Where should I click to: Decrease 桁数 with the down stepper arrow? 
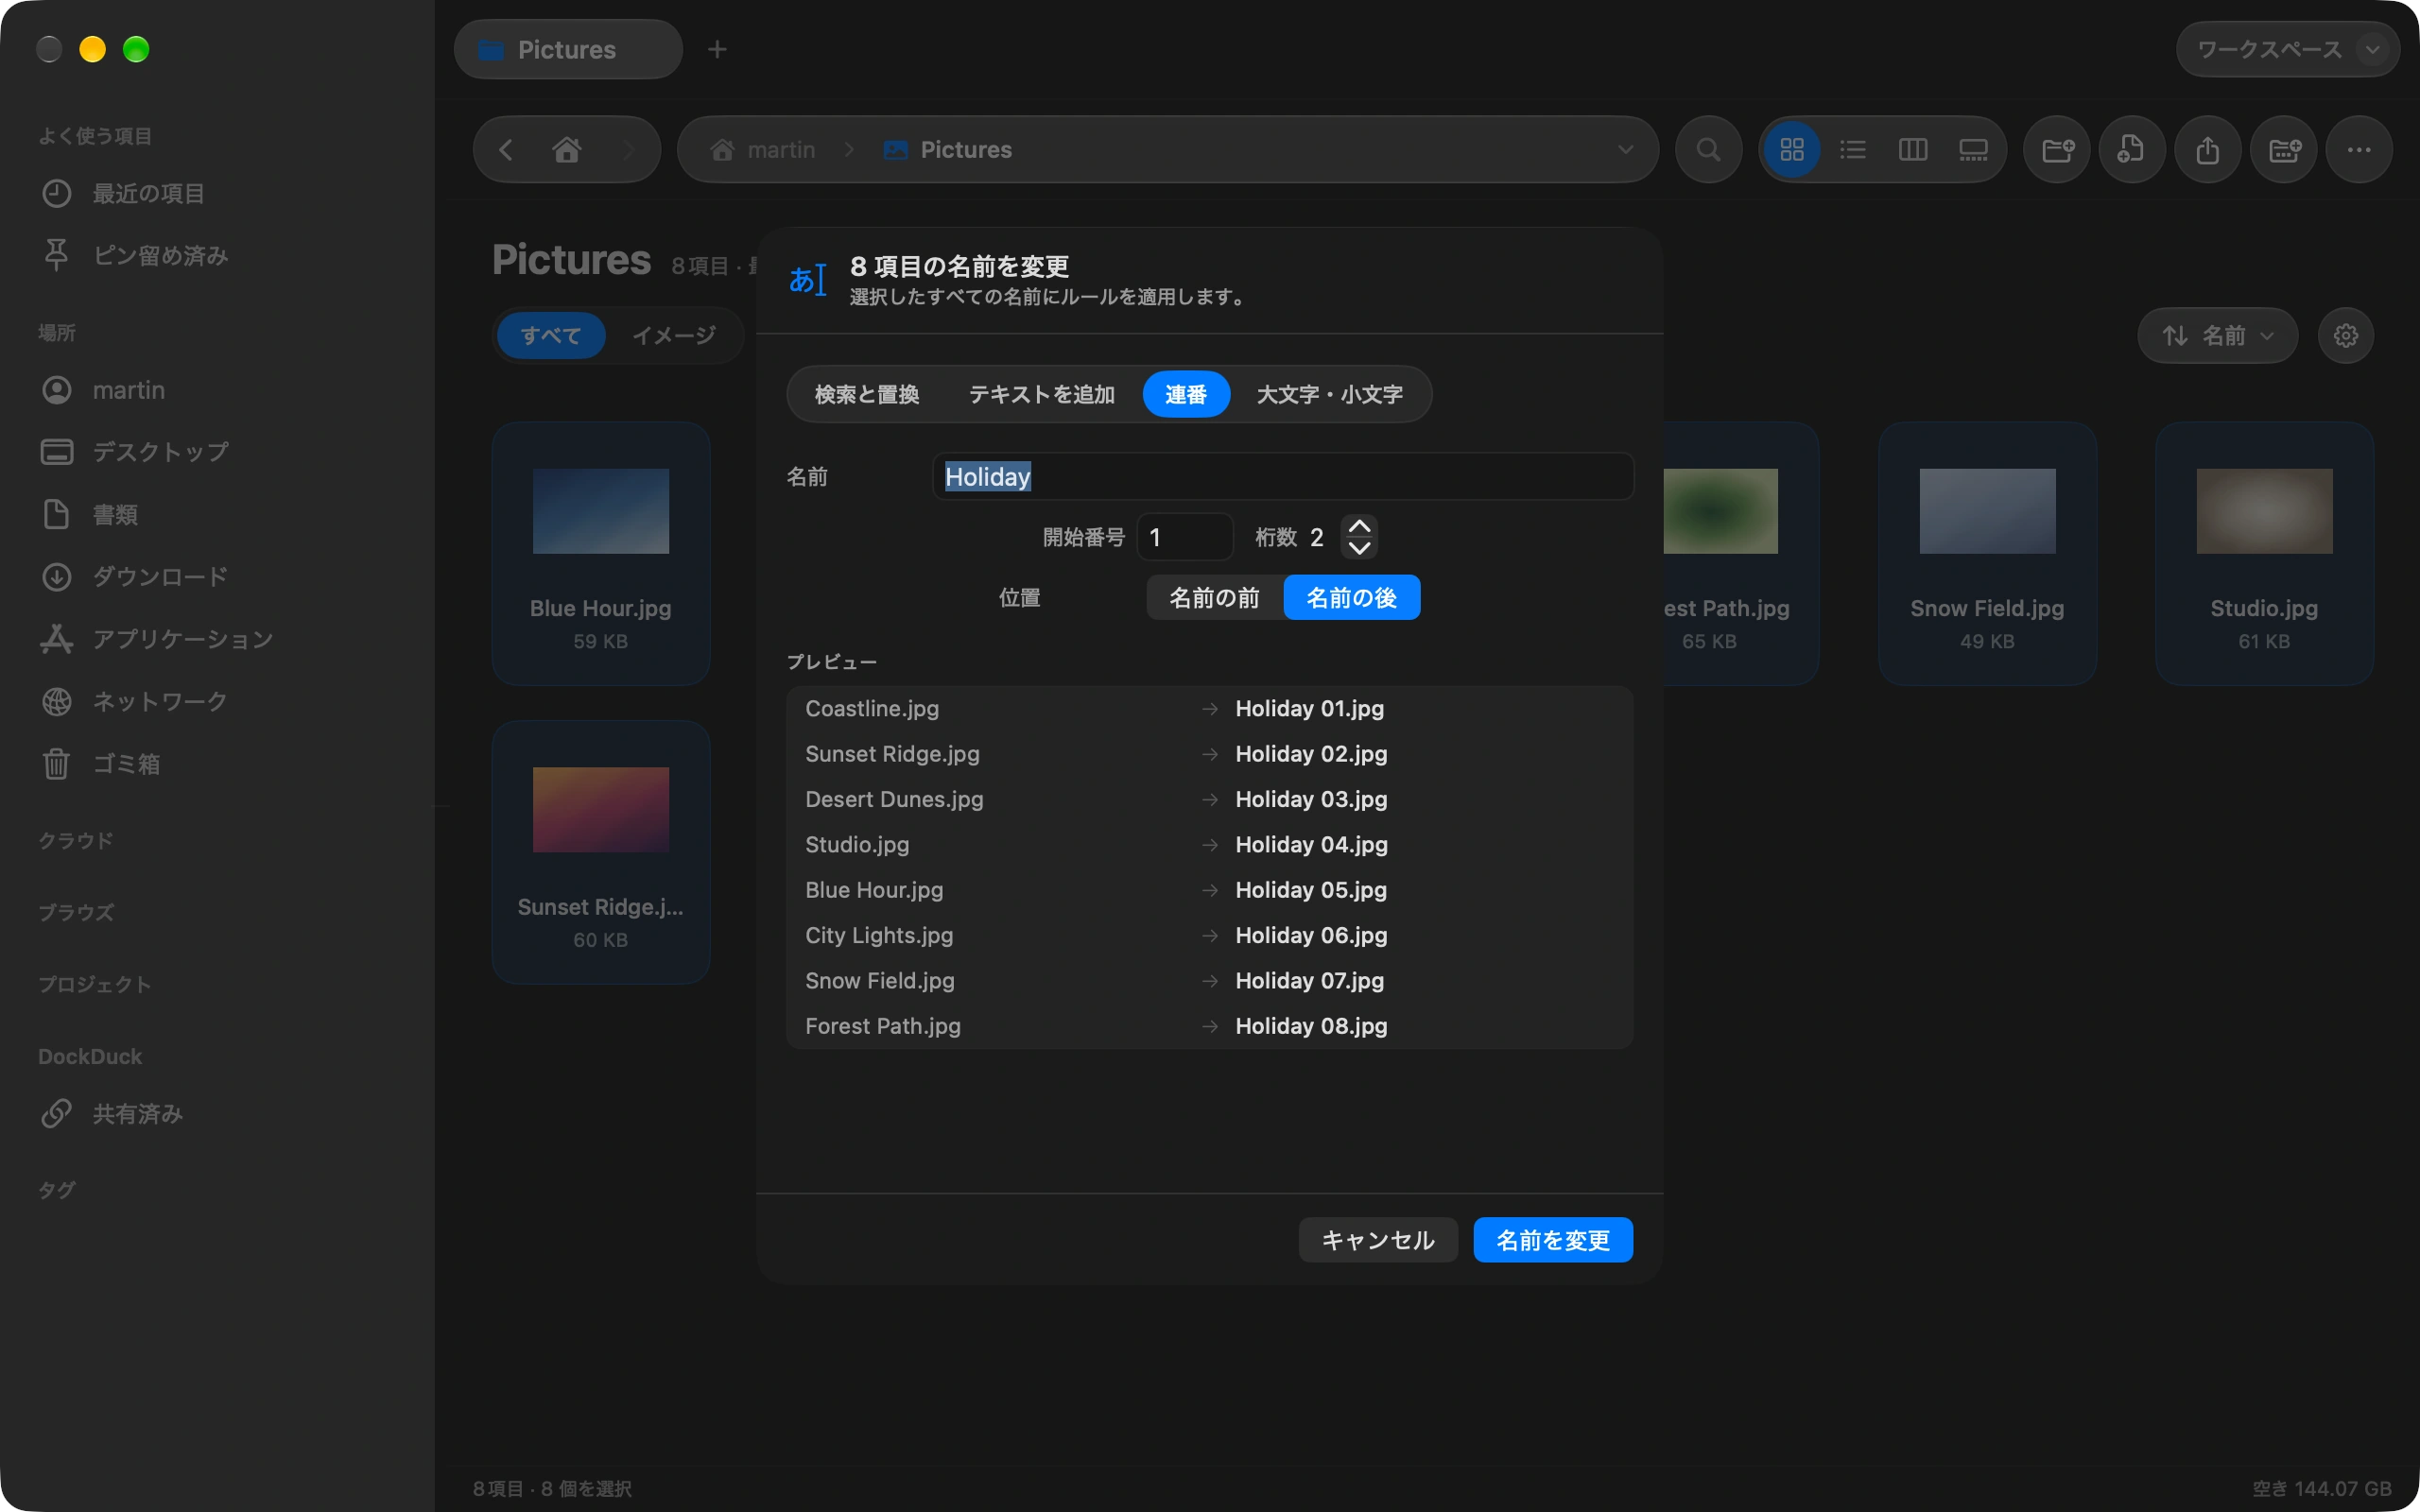tap(1359, 548)
